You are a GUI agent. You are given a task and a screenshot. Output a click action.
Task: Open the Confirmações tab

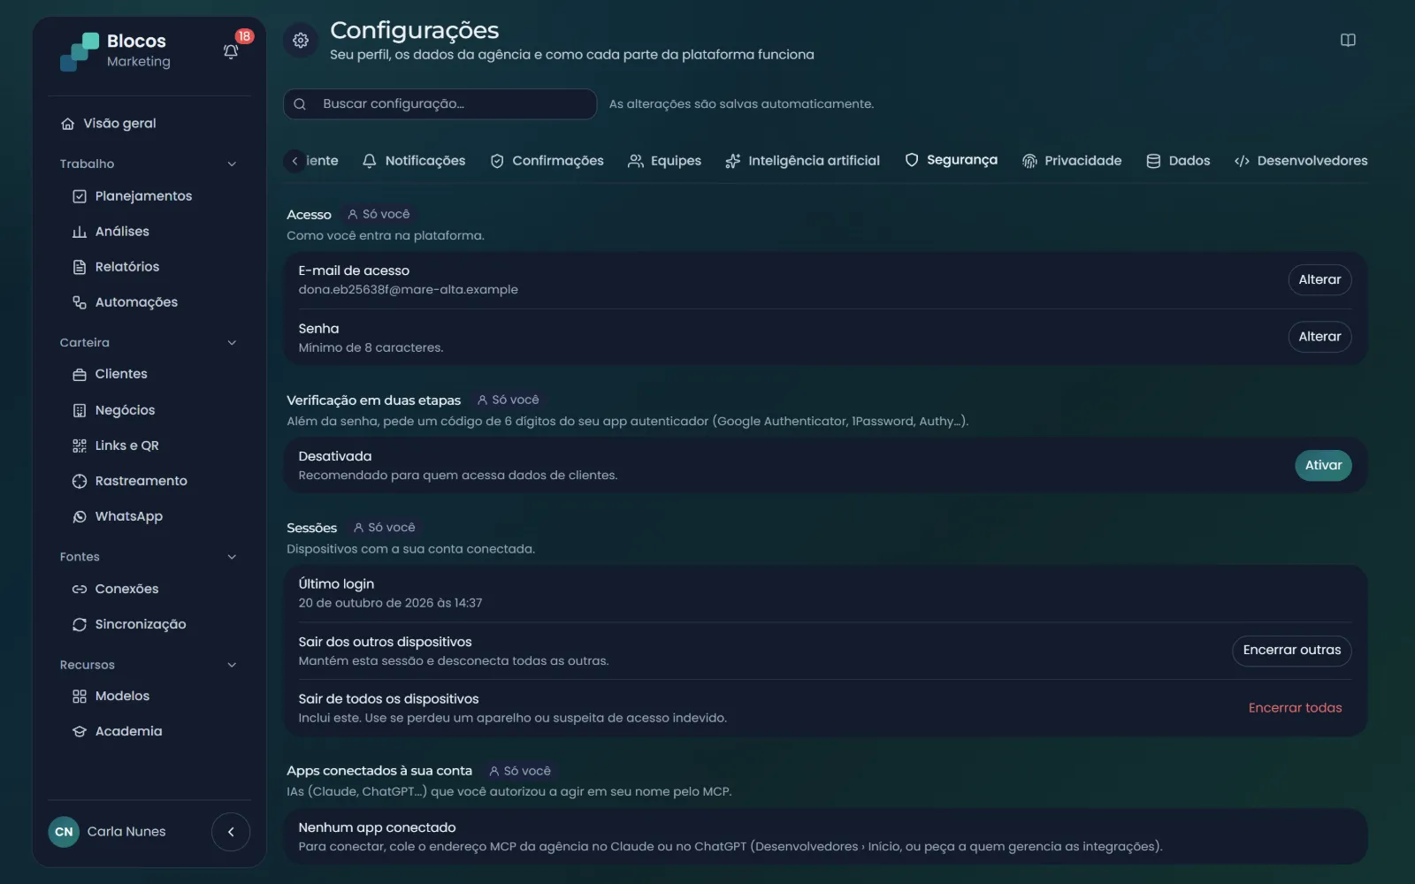pyautogui.click(x=547, y=161)
